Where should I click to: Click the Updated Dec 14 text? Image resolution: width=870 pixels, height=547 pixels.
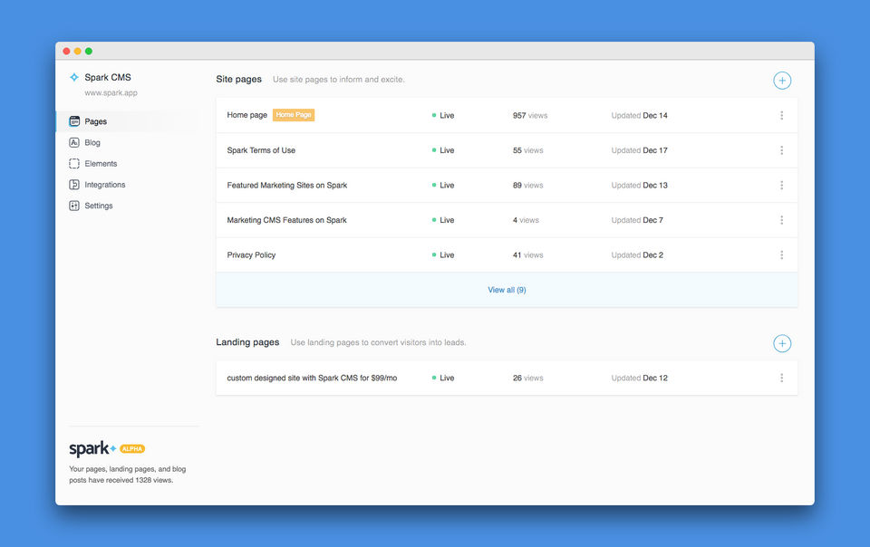(639, 115)
